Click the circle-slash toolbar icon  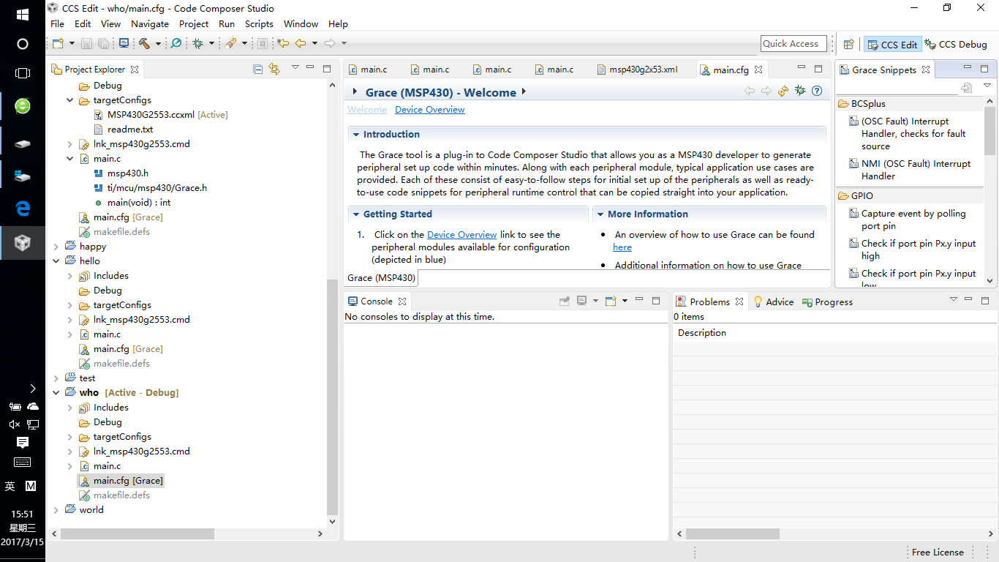tap(176, 44)
